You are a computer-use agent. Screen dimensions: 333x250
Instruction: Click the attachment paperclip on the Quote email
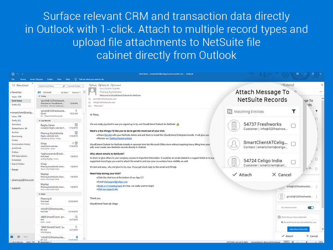pos(76,111)
